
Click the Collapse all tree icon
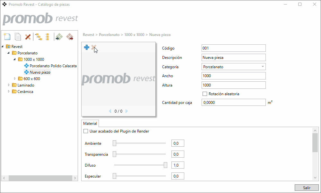47,37
